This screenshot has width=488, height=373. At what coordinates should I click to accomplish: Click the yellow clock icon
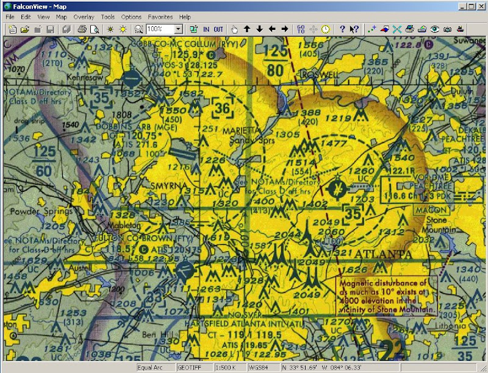[x=326, y=29]
